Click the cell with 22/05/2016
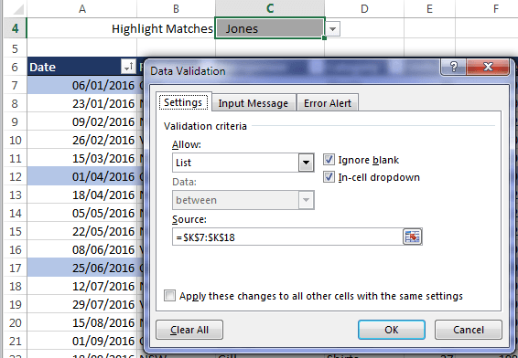The width and height of the screenshot is (518, 358). [x=82, y=231]
